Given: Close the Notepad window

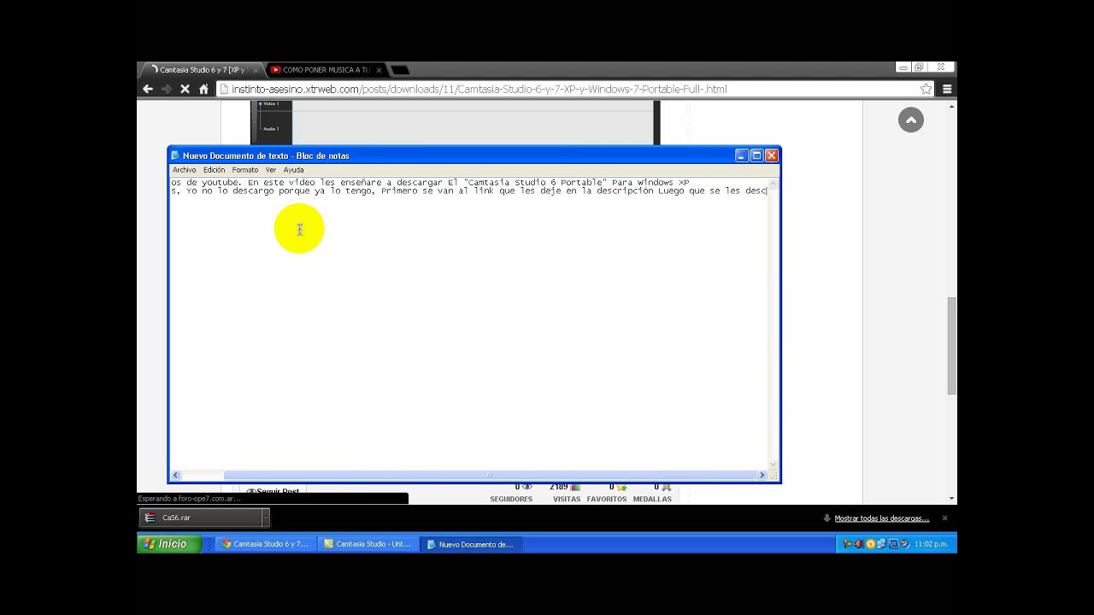Looking at the screenshot, I should (772, 155).
